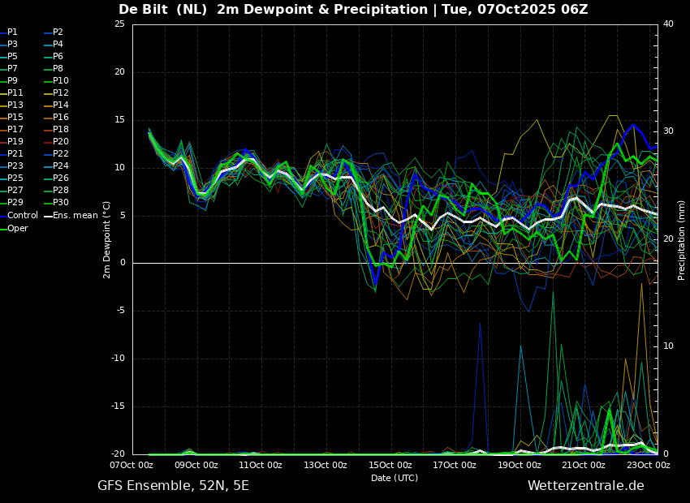Click the 23Oct 00z date tick label
Image resolution: width=690 pixels, height=503 pixels.
[649, 465]
